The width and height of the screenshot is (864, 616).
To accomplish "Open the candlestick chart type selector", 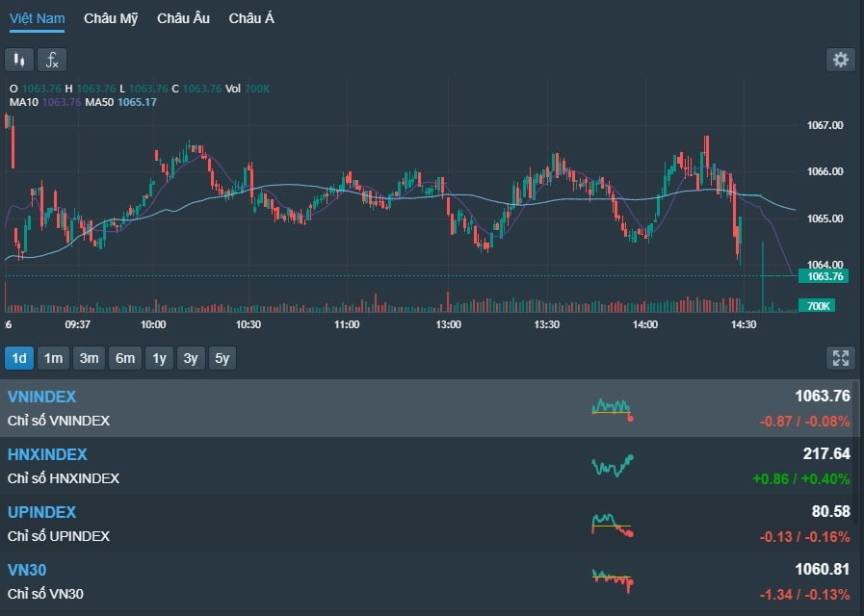I will (x=19, y=60).
